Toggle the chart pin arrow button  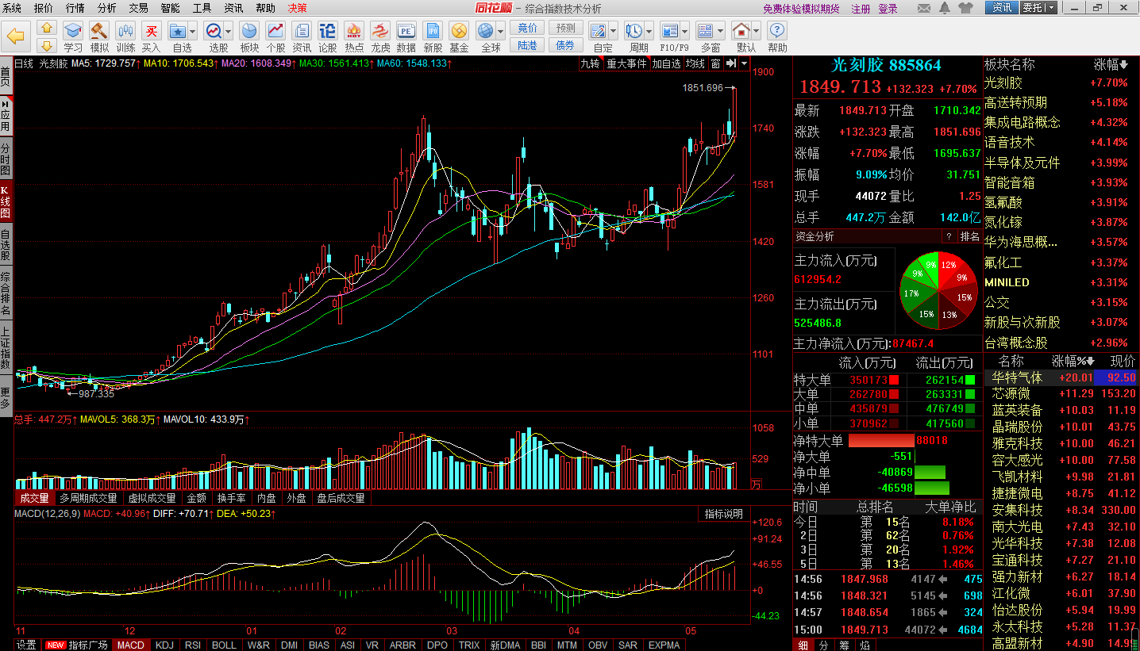click(x=731, y=63)
